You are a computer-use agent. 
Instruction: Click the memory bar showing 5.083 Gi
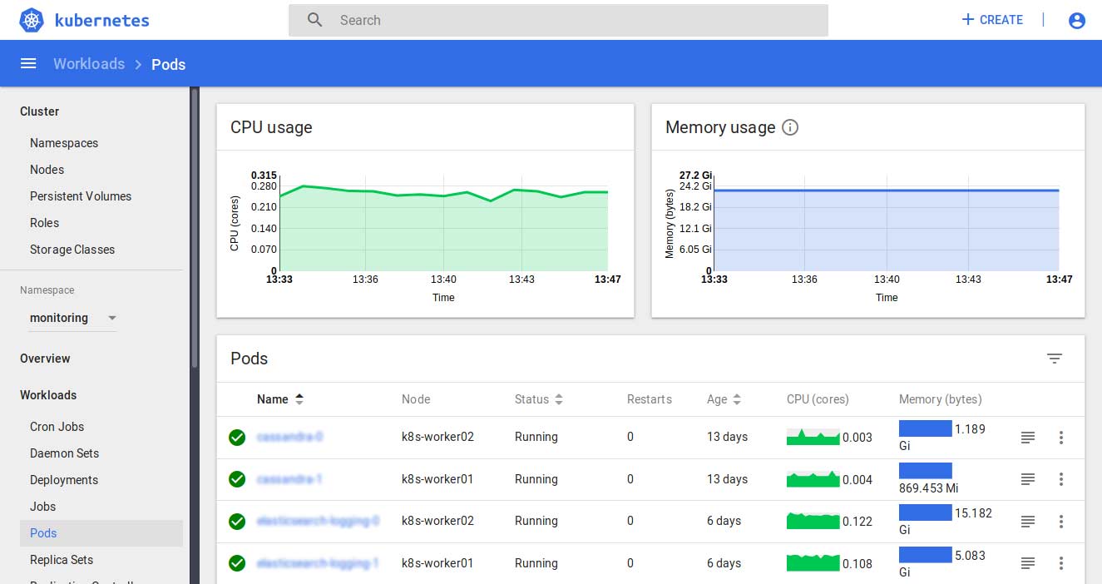pos(925,555)
